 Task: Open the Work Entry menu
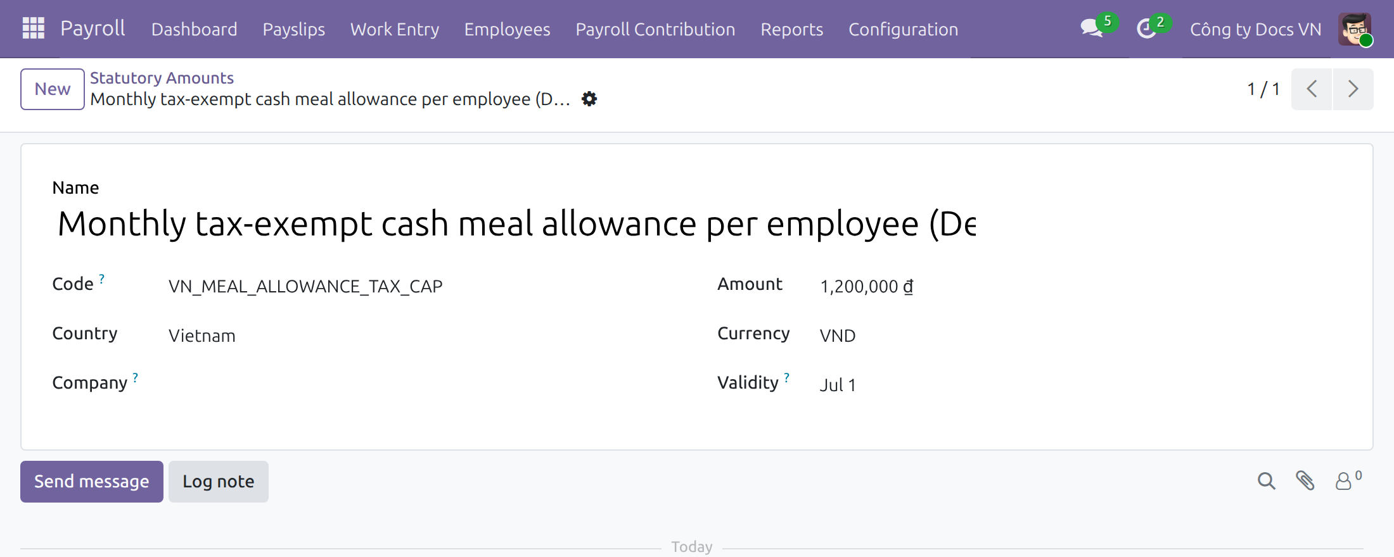pyautogui.click(x=394, y=29)
